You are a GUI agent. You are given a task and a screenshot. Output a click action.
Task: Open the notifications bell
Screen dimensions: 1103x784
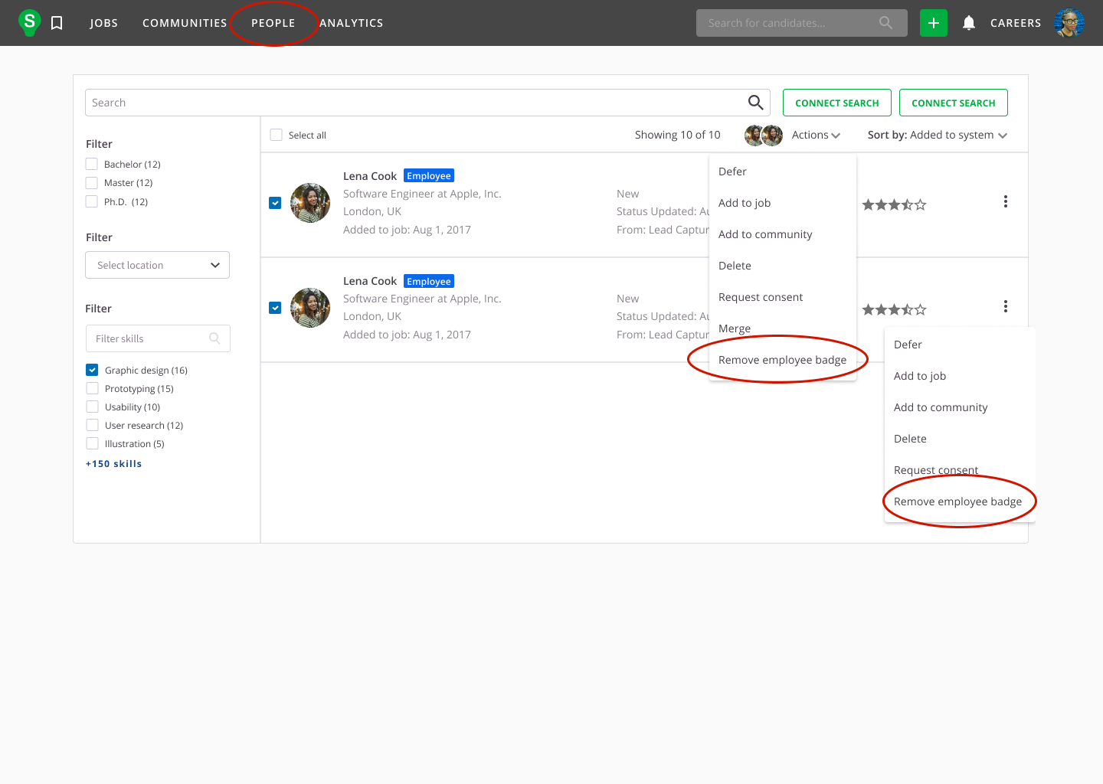tap(968, 23)
